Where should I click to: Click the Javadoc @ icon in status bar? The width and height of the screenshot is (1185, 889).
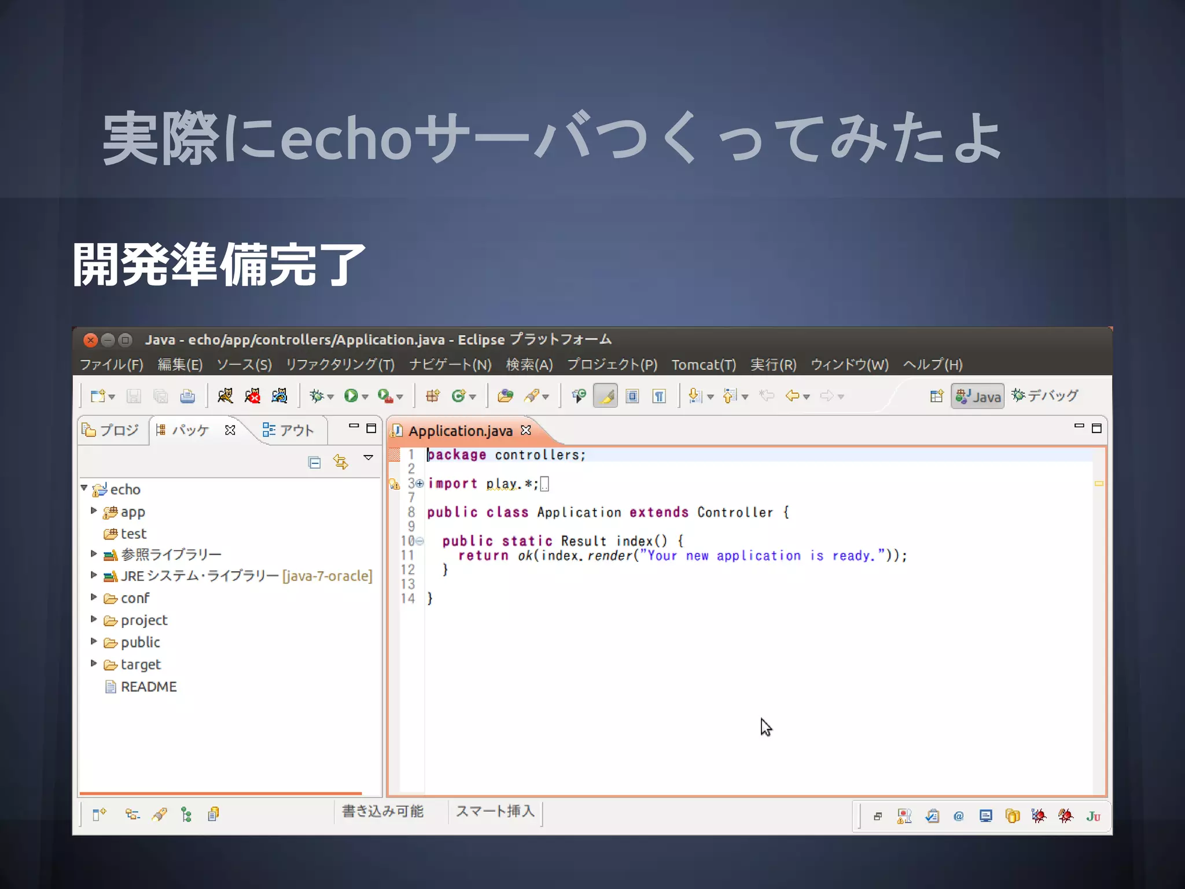coord(959,816)
